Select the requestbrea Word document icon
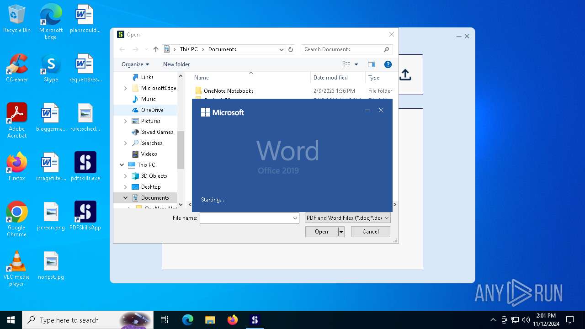 coord(85,69)
